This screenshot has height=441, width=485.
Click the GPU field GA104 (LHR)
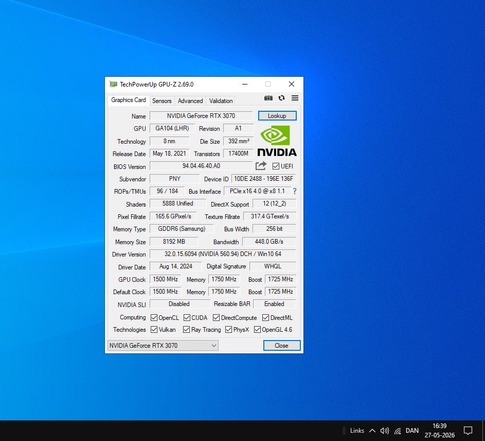pos(172,128)
